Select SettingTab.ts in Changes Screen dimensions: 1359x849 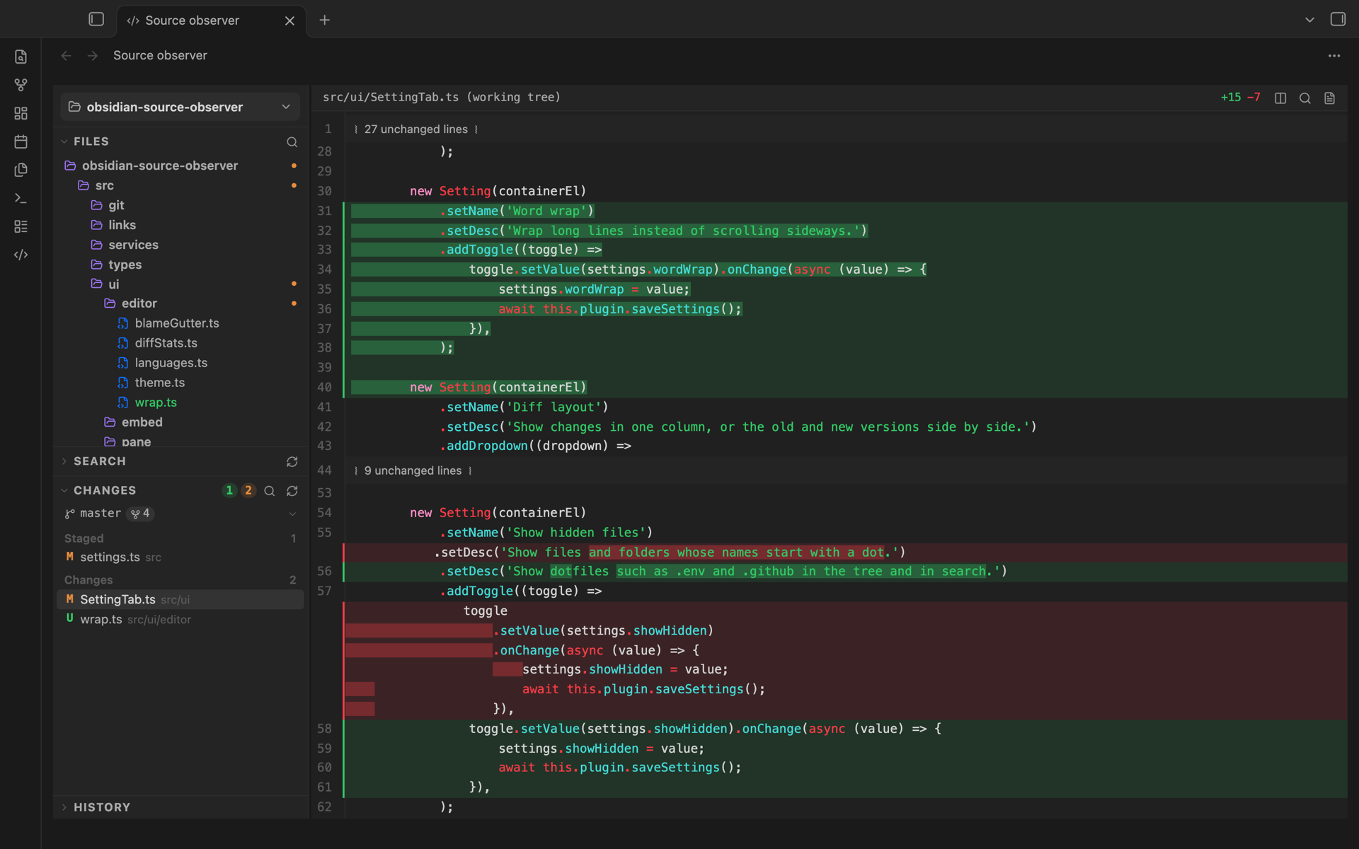(x=180, y=599)
